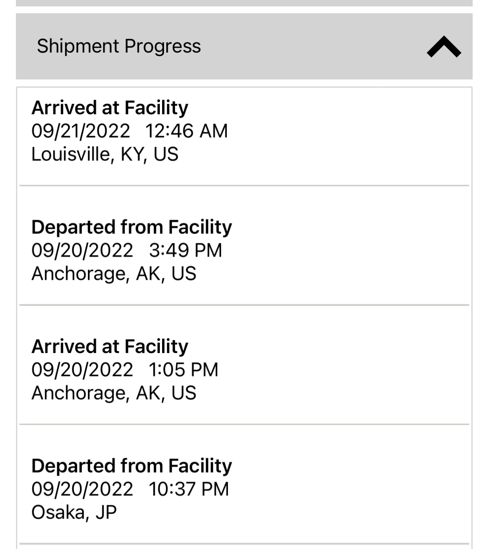The image size is (481, 549).
Task: Click the Shipment Progress section title
Action: 119,46
